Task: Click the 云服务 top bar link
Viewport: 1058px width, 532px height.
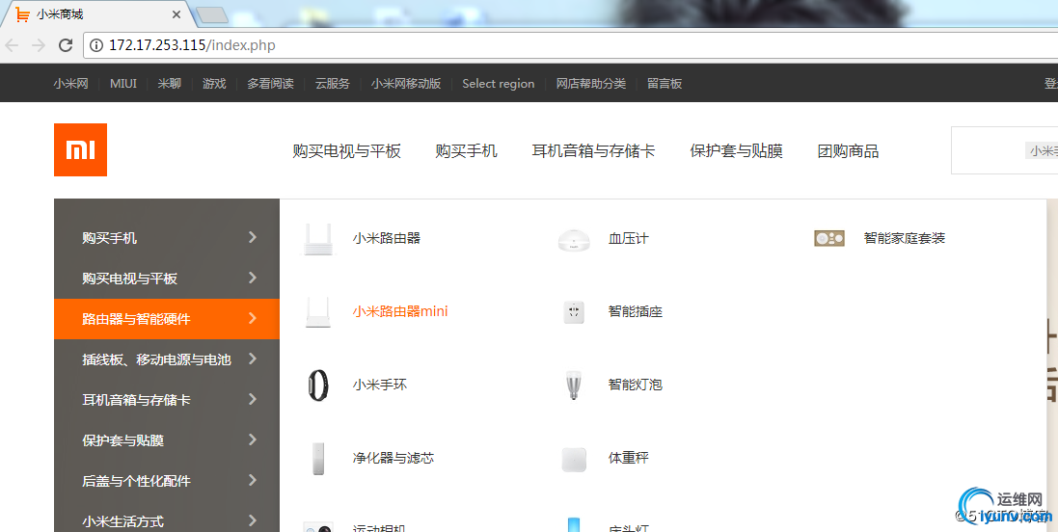Action: pyautogui.click(x=333, y=84)
